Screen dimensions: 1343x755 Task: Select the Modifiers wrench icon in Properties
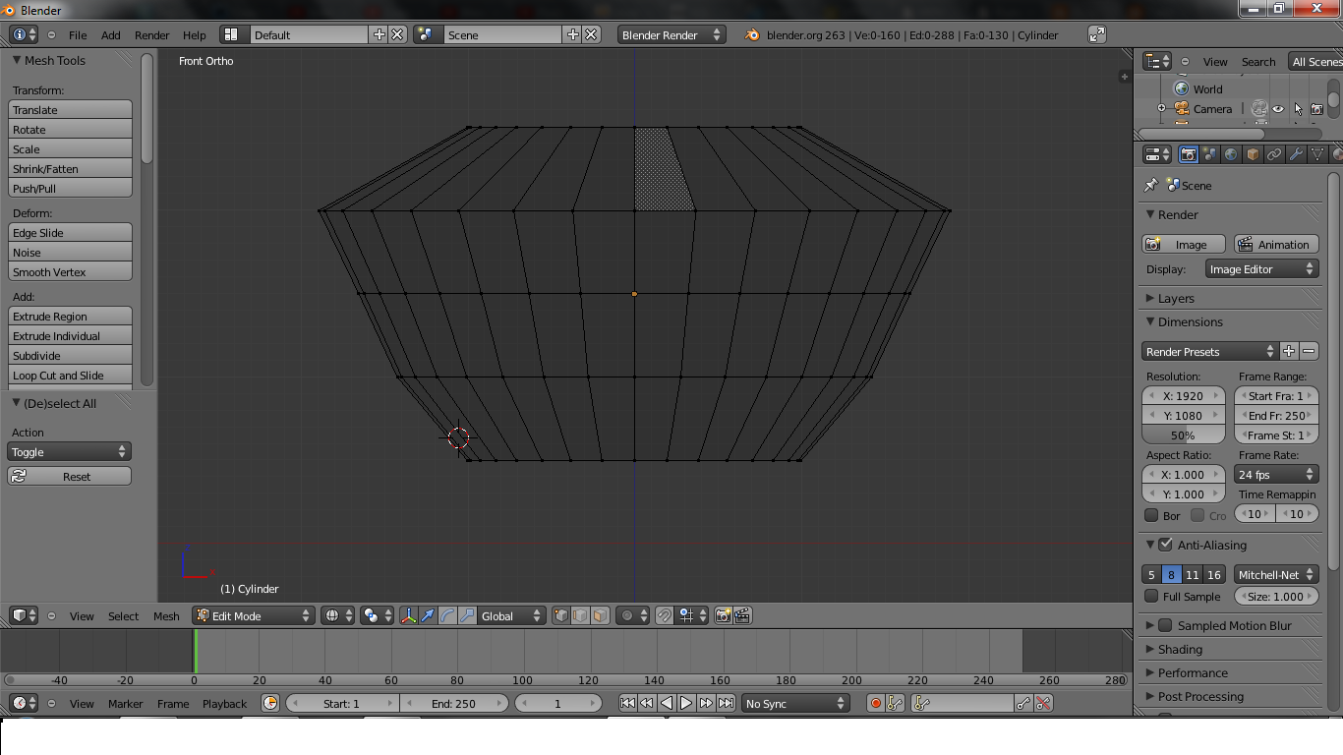(1296, 153)
